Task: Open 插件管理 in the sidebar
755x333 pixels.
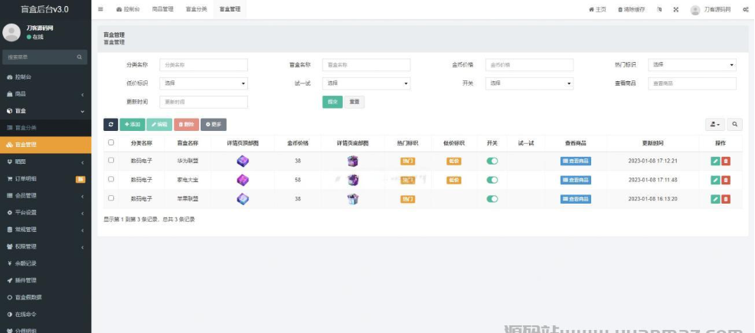Action: (x=46, y=280)
